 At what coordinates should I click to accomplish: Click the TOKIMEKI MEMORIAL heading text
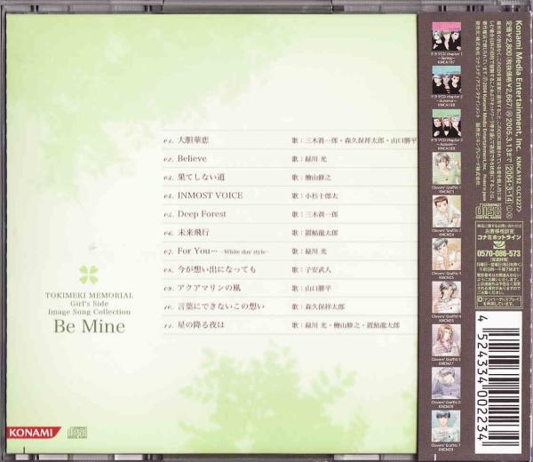point(86,294)
